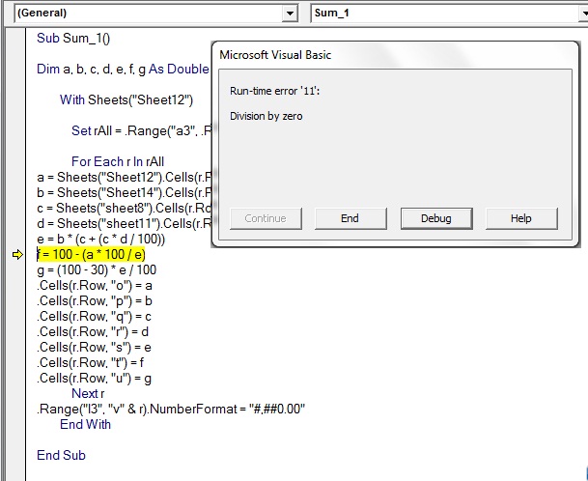This screenshot has width=588, height=481.
Task: Click the End Sub statement
Action: tap(61, 455)
